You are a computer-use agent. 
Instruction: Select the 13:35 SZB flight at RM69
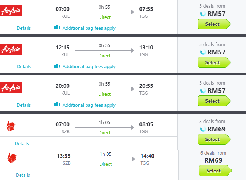(214, 171)
